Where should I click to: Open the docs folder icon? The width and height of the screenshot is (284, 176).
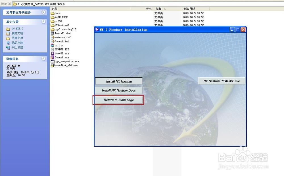[x=53, y=13]
